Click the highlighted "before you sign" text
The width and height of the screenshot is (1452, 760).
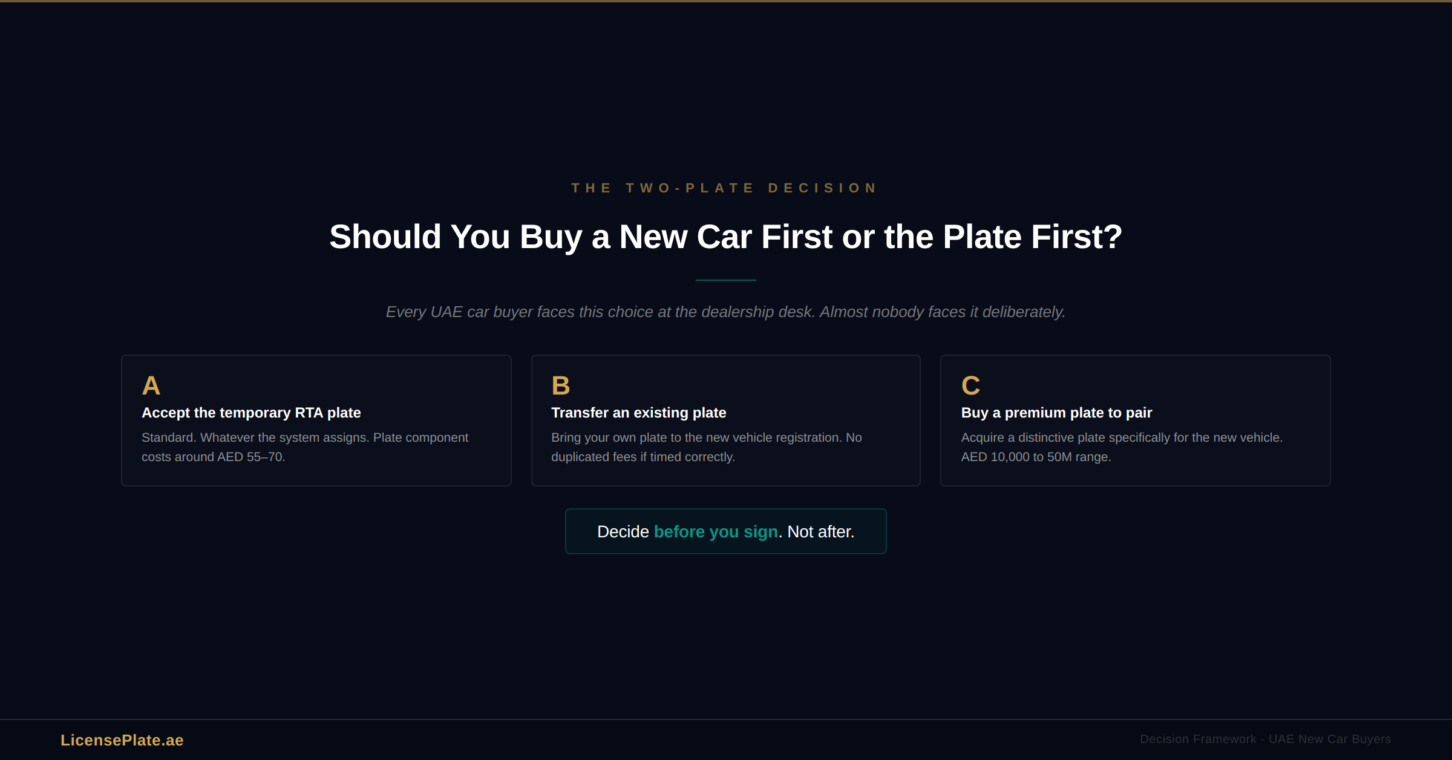pos(716,532)
